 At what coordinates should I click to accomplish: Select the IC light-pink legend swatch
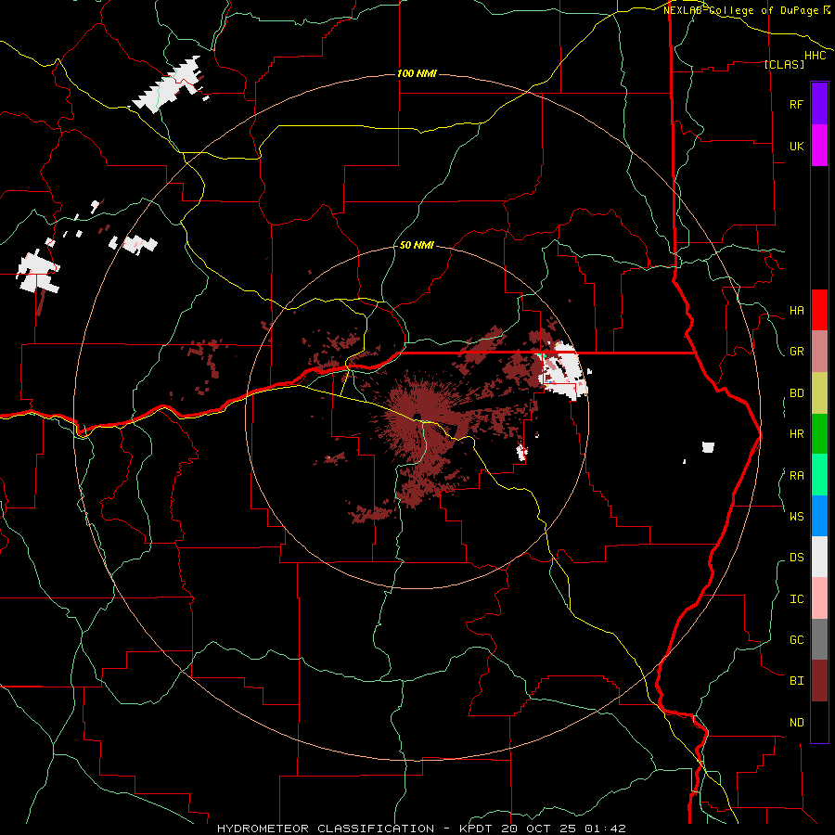(819, 598)
